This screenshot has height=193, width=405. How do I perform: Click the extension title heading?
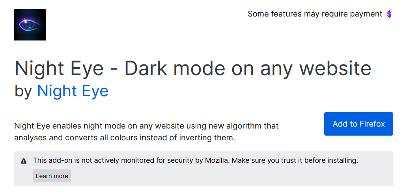point(192,68)
